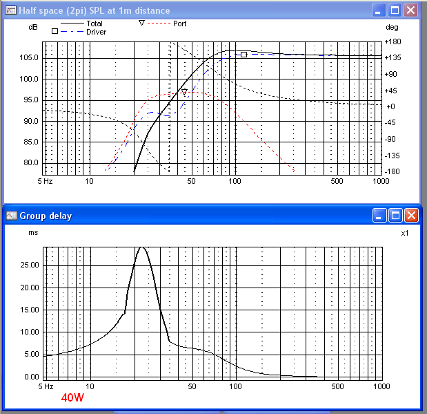Viewport: 427px width, 414px height.
Task: Click the '0.00' ms axis value
Action: pos(32,377)
